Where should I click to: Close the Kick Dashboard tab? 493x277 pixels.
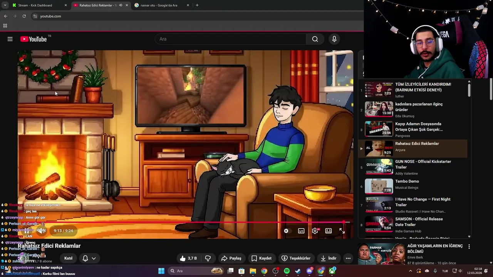(x=65, y=5)
